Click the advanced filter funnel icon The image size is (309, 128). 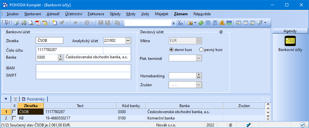[x=180, y=22]
